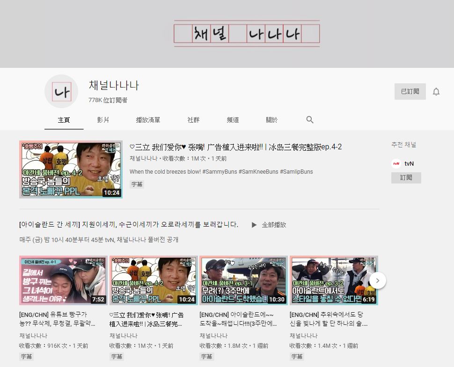Switch to the 影片 tab

pos(103,120)
